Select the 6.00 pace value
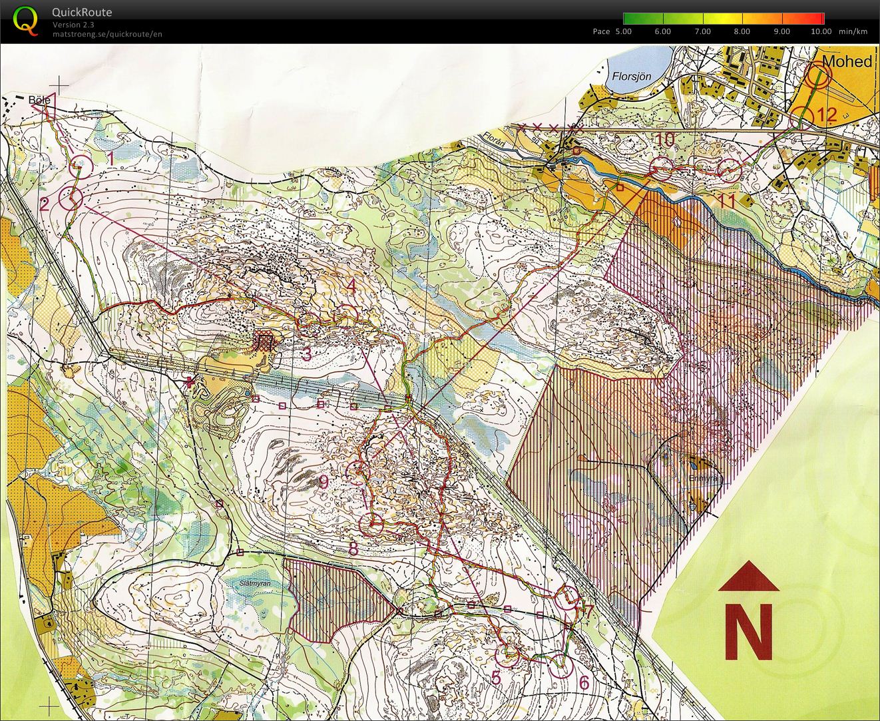Viewport: 880px width, 721px height. tap(663, 31)
